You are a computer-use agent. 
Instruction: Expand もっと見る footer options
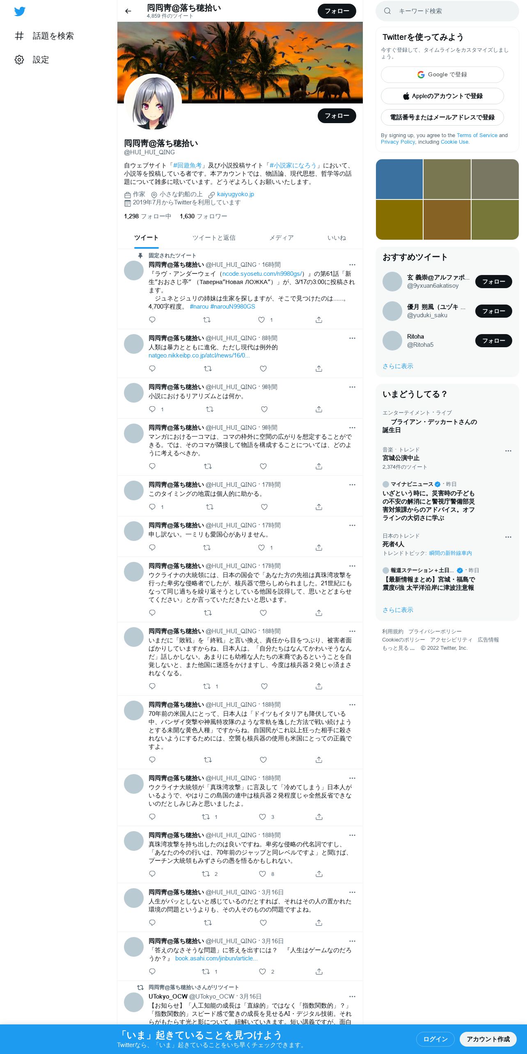pyautogui.click(x=398, y=648)
